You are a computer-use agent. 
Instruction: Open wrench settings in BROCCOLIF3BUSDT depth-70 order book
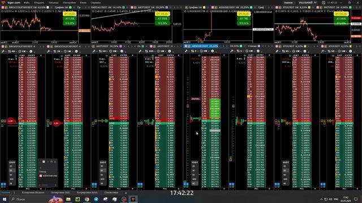click(49, 51)
